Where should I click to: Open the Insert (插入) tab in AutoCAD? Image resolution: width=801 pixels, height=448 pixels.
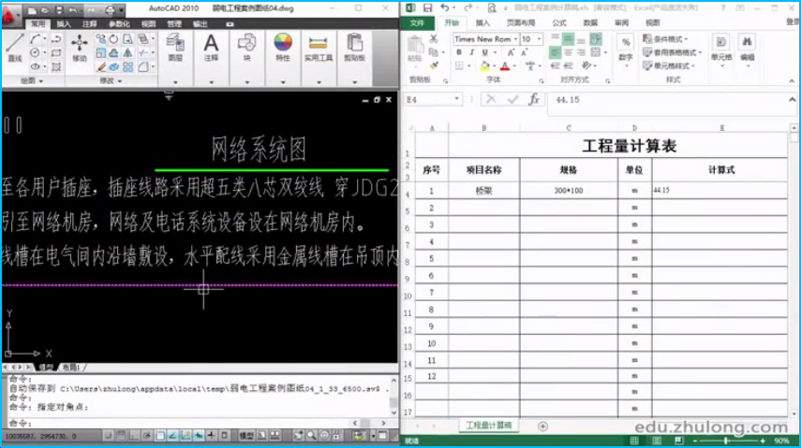pyautogui.click(x=64, y=24)
